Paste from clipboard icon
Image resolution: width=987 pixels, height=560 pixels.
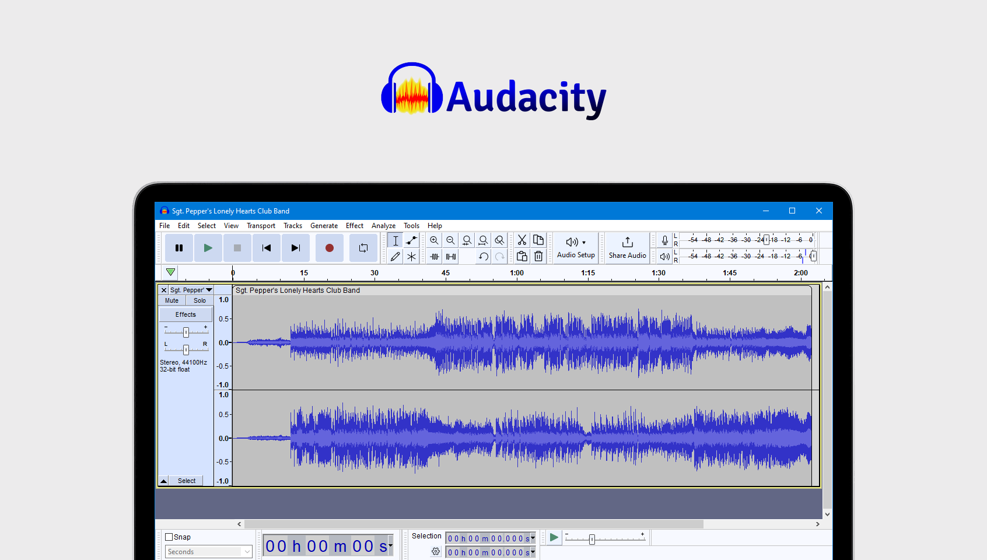click(522, 256)
